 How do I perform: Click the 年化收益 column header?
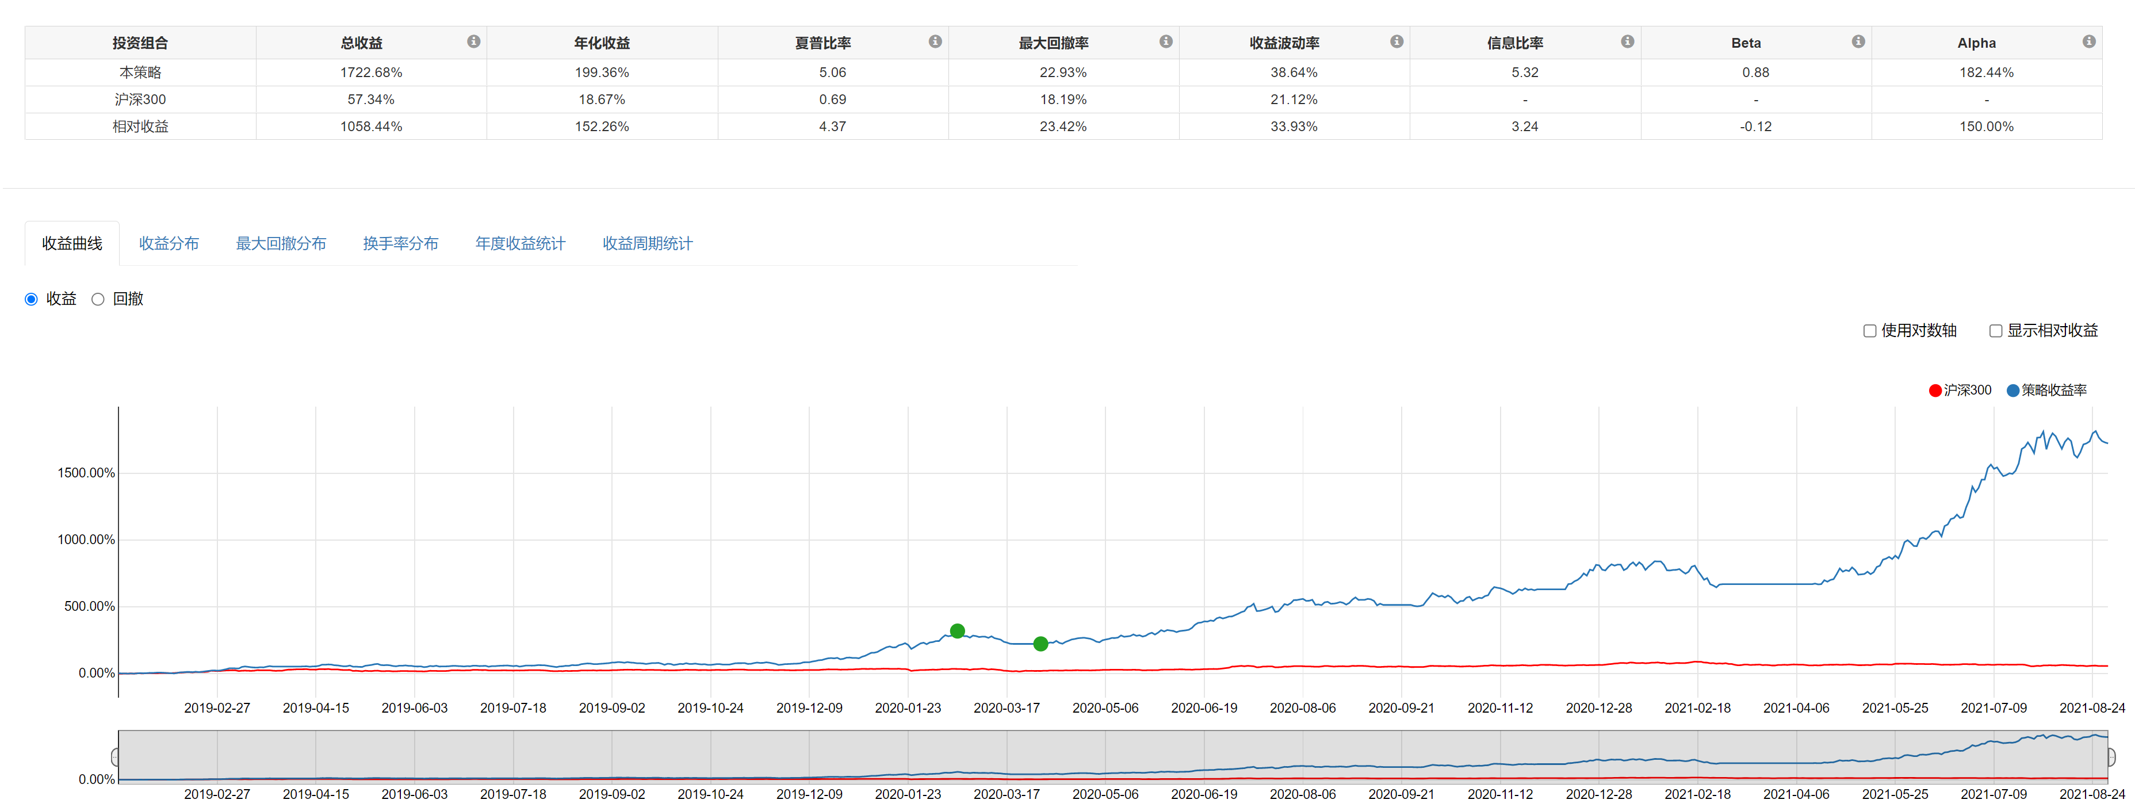click(x=602, y=43)
